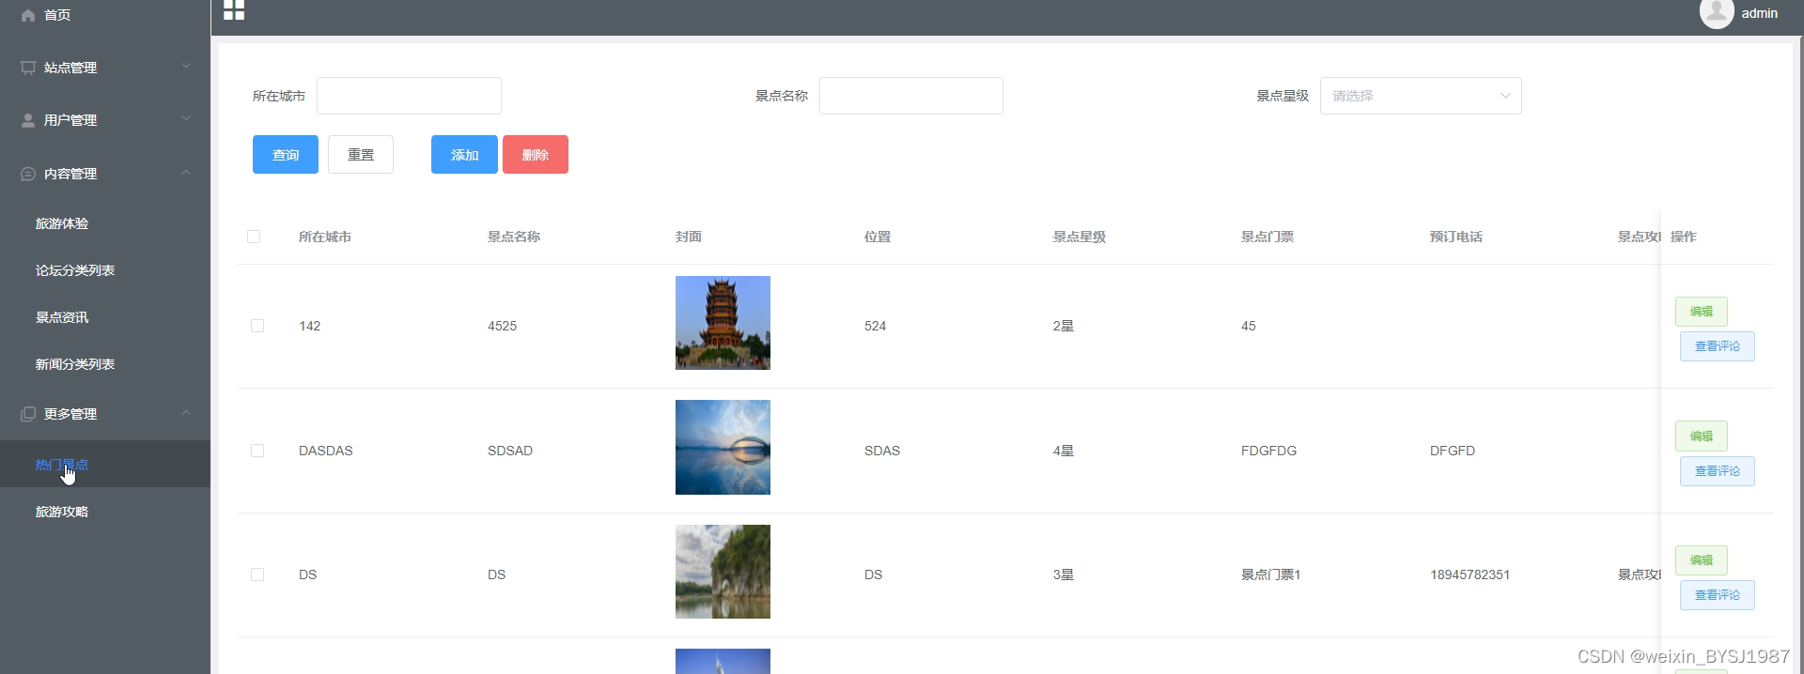
Task: Click the SDSAD name cell
Action: 510,451
